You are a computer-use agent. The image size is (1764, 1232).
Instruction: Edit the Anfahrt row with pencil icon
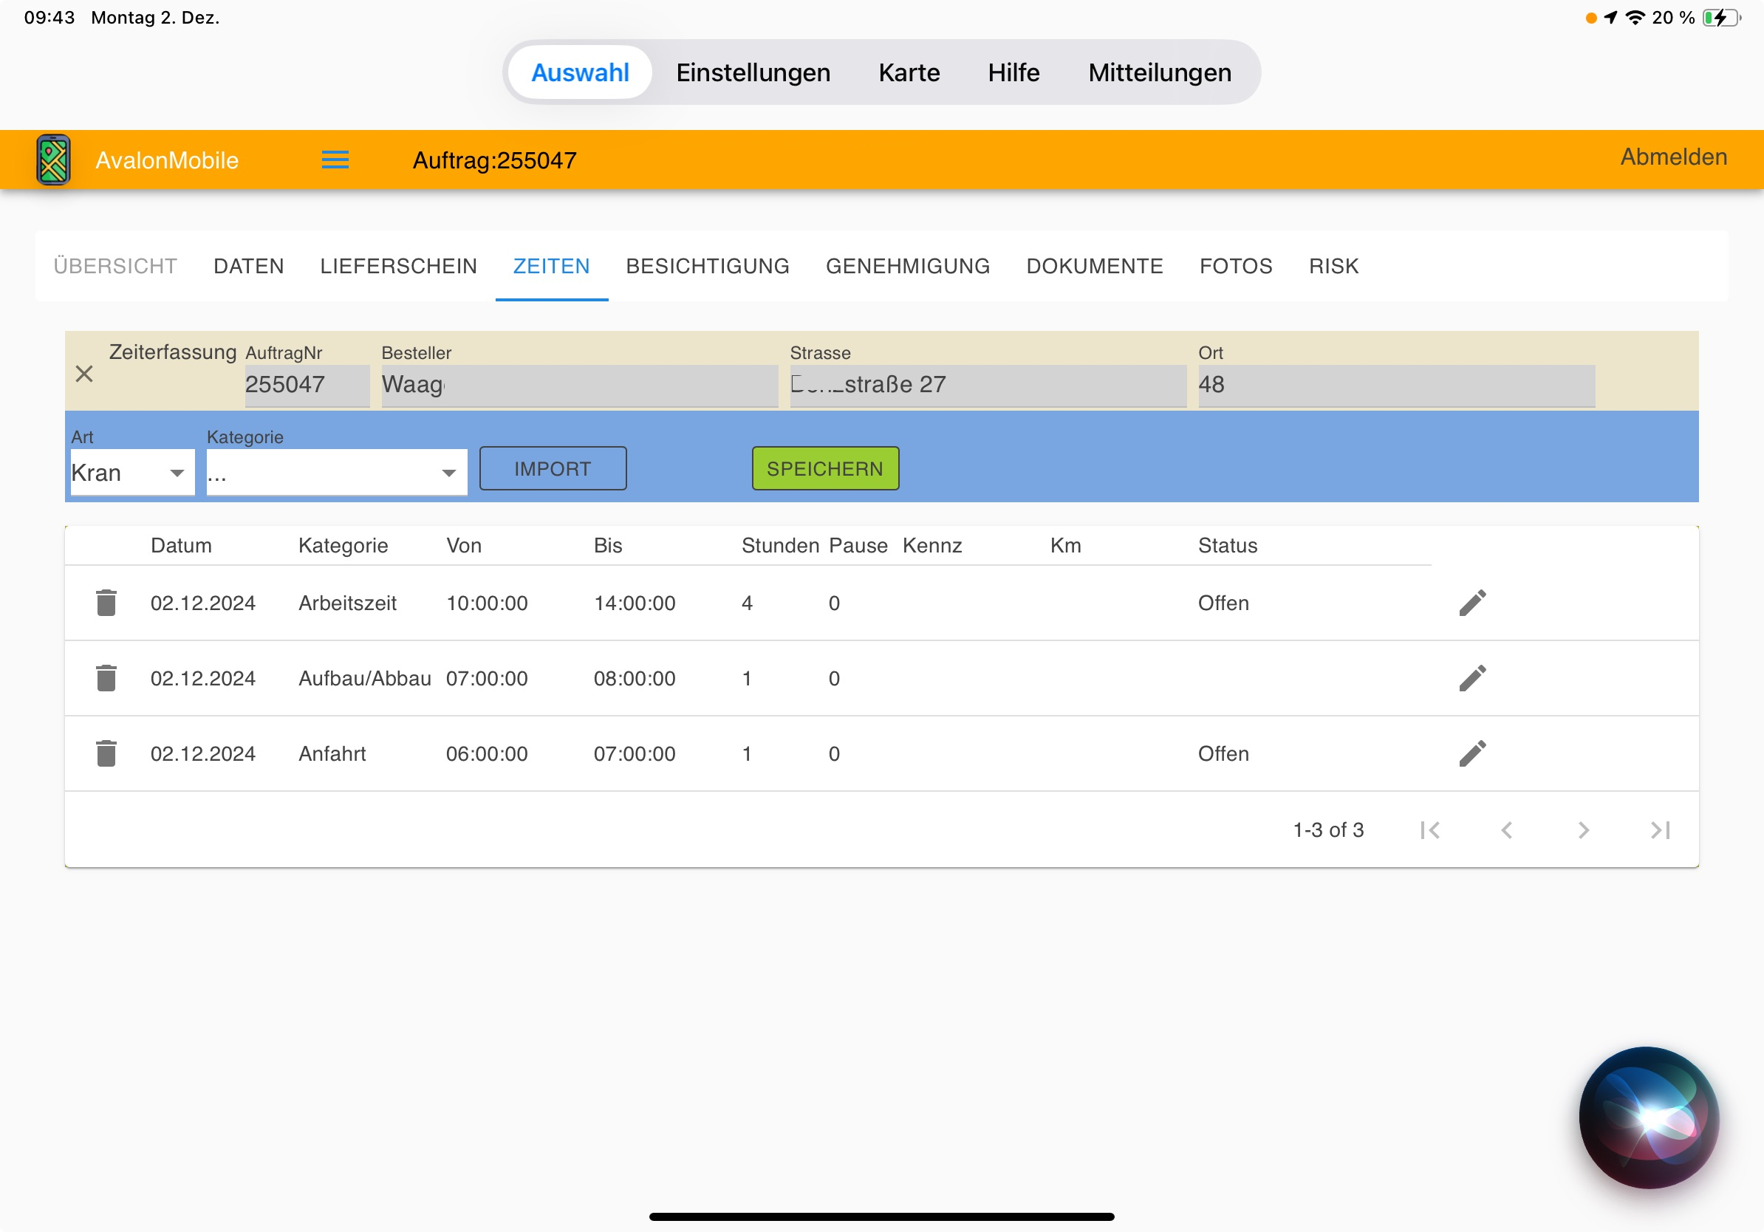(1472, 753)
